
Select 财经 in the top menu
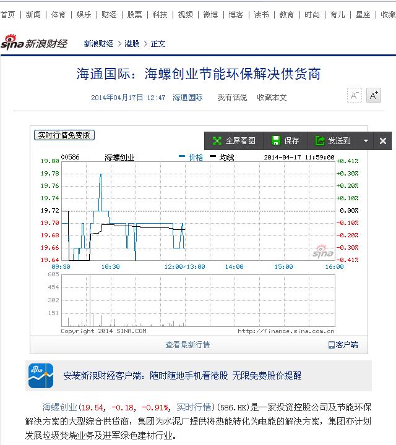(x=109, y=14)
